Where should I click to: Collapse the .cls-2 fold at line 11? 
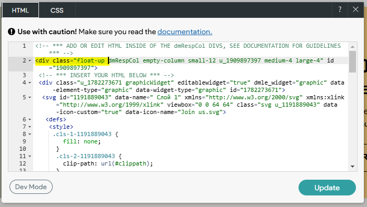pyautogui.click(x=29, y=157)
